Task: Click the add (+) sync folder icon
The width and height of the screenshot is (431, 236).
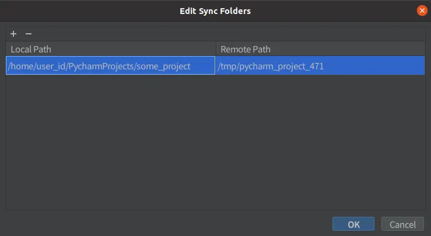Action: pyautogui.click(x=13, y=34)
